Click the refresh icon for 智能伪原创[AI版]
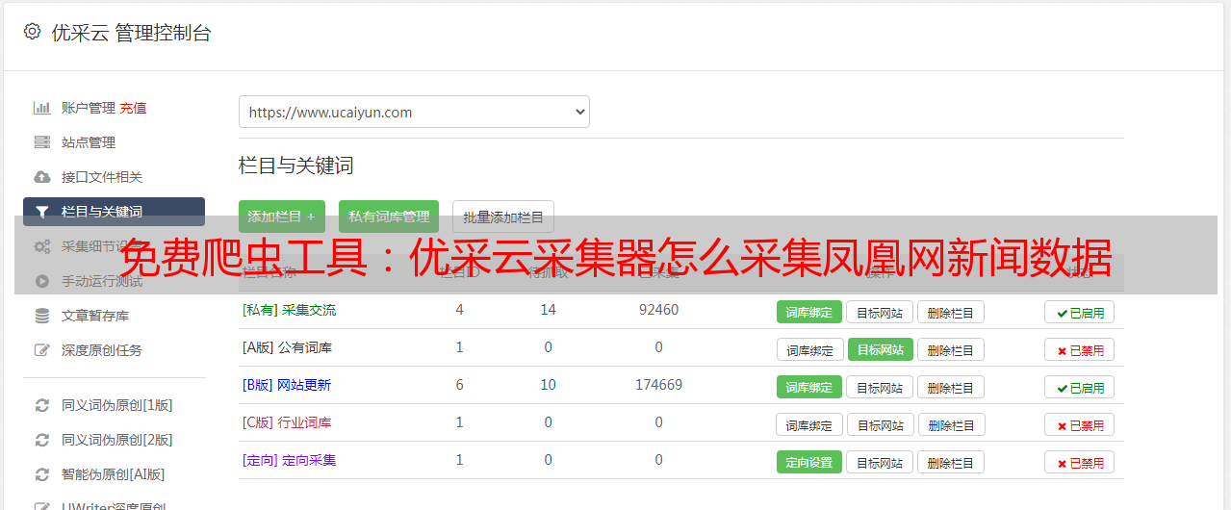 (x=41, y=474)
